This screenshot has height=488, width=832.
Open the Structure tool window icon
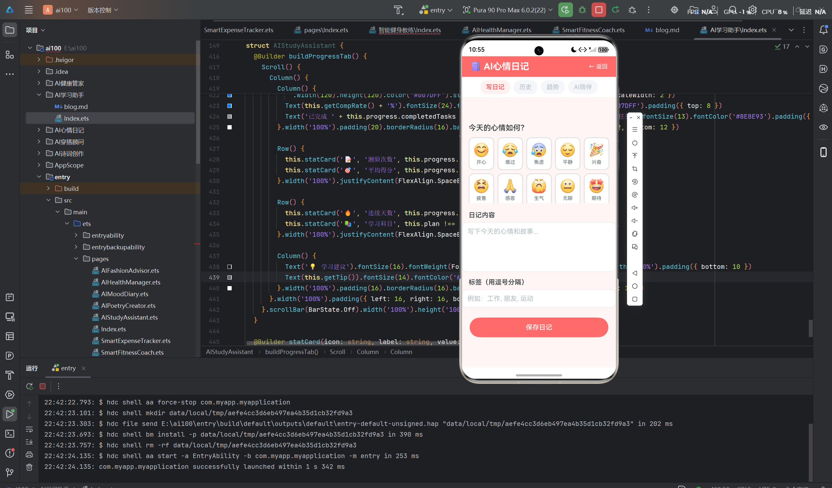9,55
